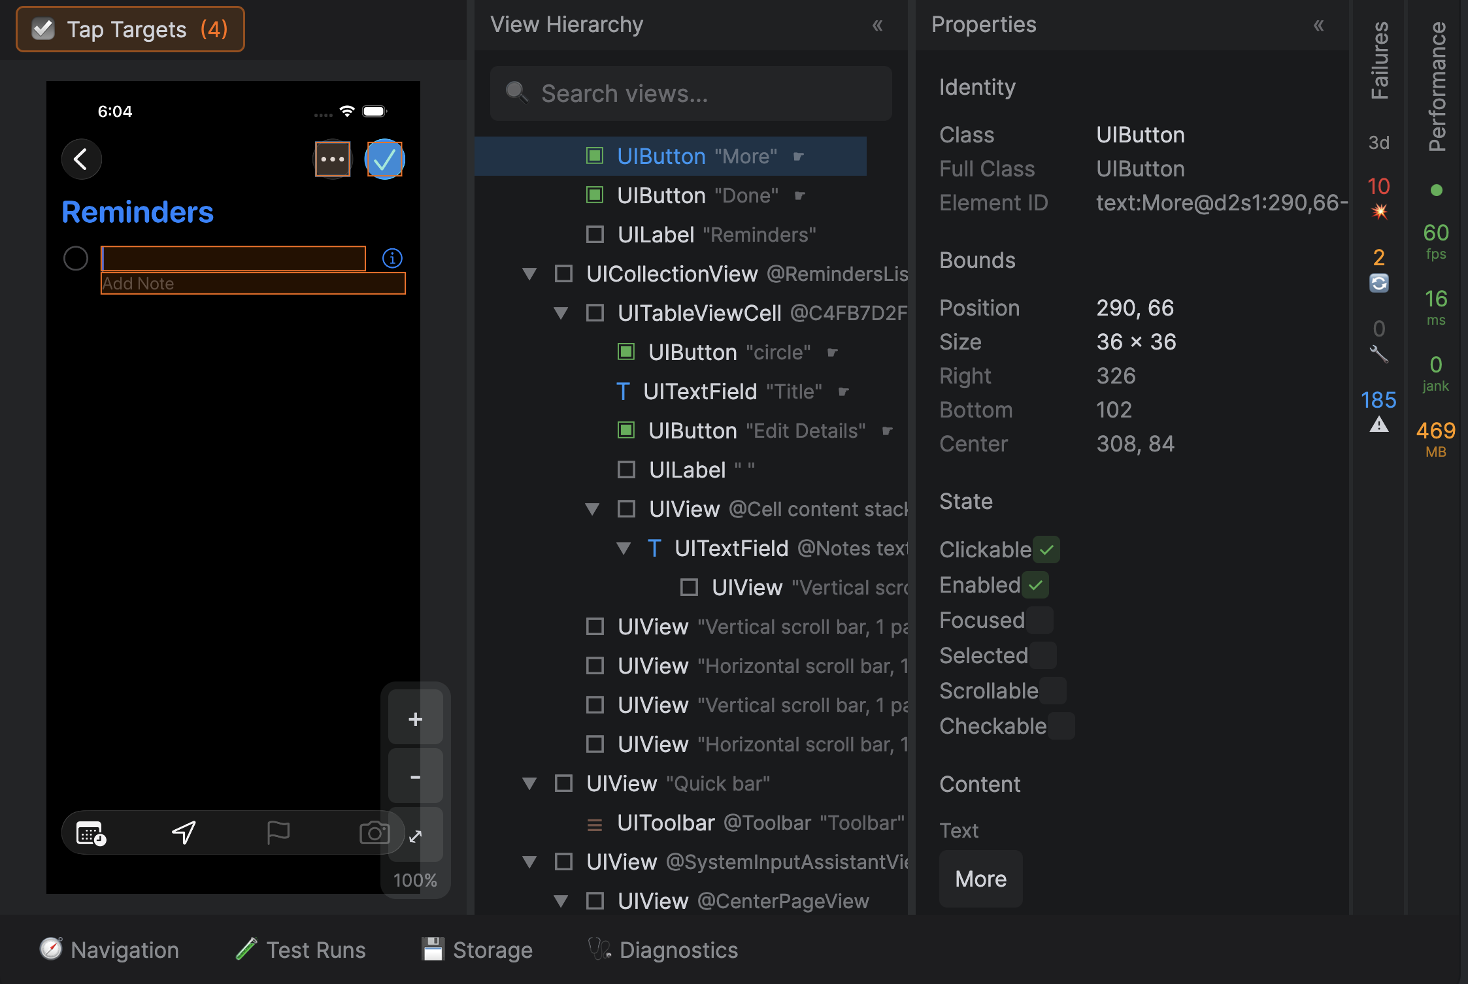Image resolution: width=1468 pixels, height=984 pixels.
Task: Collapse the View Hierarchy panel
Action: click(x=877, y=25)
